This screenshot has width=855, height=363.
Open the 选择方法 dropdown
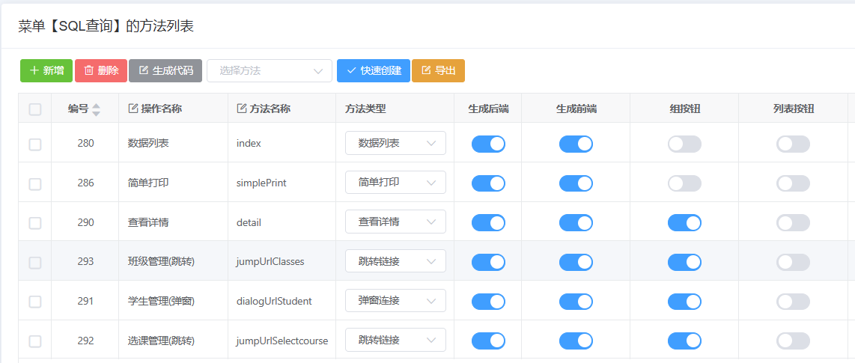[270, 70]
